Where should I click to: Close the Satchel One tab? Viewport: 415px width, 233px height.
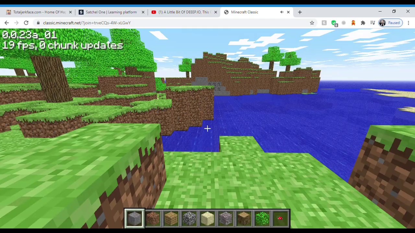point(143,12)
